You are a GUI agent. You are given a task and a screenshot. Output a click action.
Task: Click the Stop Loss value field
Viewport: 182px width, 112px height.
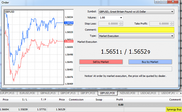[x=109, y=24]
